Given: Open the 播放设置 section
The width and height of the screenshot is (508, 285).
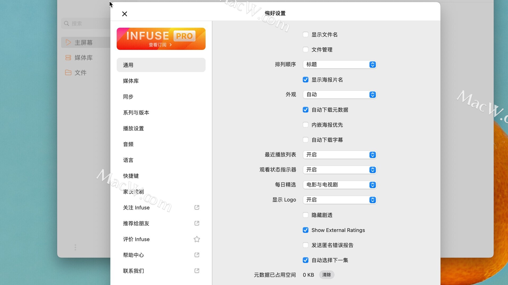Looking at the screenshot, I should 161,128.
